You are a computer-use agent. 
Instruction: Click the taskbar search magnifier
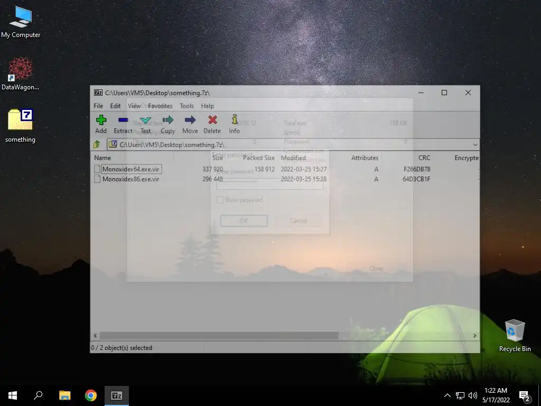tap(38, 395)
